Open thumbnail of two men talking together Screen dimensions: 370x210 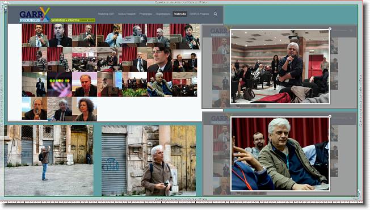tap(184, 61)
